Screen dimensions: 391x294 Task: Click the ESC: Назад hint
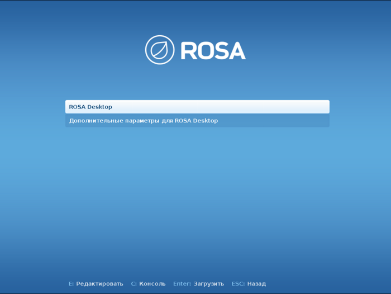coord(249,284)
